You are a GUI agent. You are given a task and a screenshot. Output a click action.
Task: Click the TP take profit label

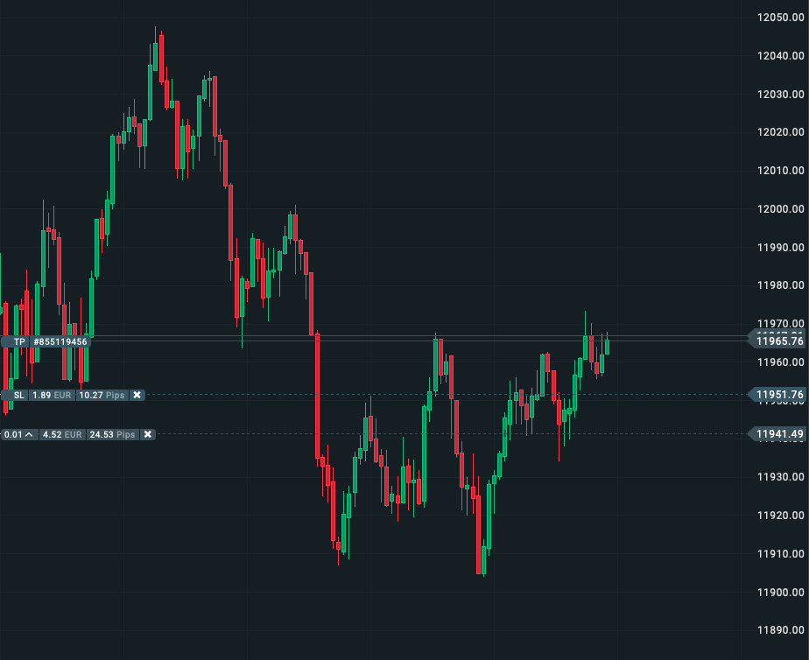coord(19,341)
